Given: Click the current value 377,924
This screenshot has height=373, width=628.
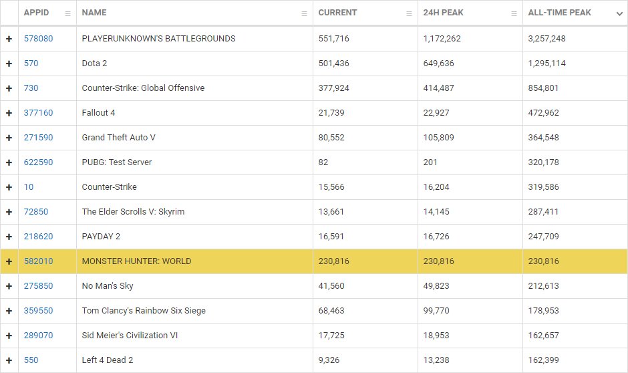Looking at the screenshot, I should coord(333,88).
